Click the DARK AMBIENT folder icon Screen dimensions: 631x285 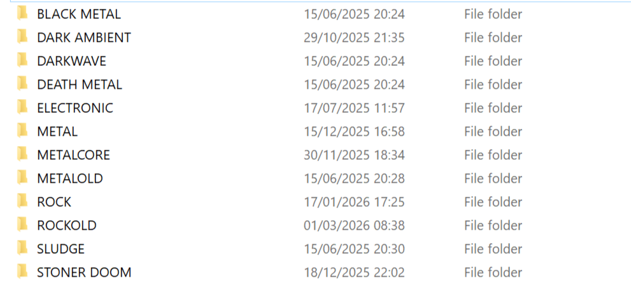point(22,37)
